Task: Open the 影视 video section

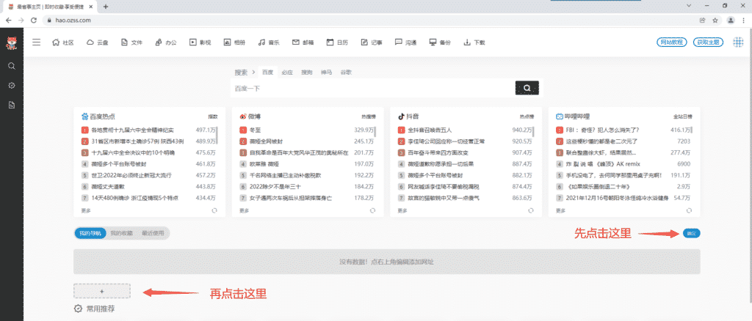Action: pos(200,42)
